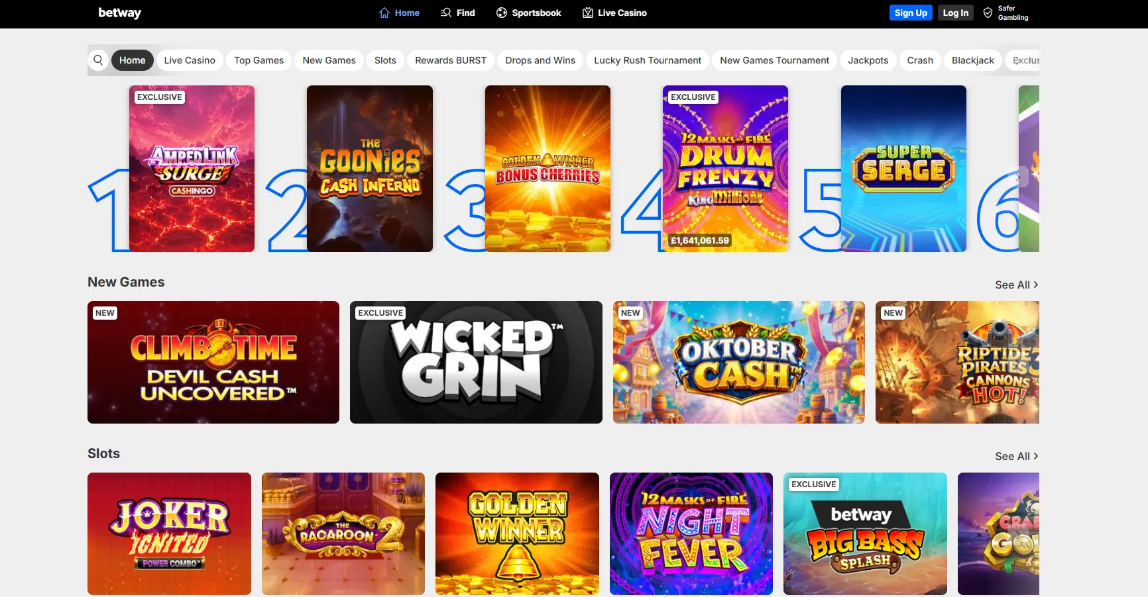Select the Drops and Wins tab
Viewport: 1148px width, 597px height.
tap(540, 60)
